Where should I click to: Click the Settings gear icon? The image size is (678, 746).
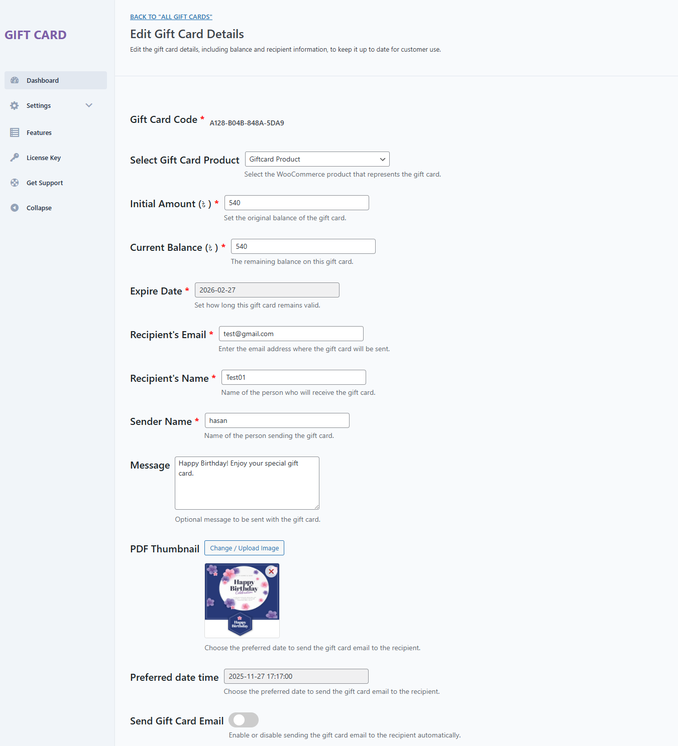[x=15, y=105]
